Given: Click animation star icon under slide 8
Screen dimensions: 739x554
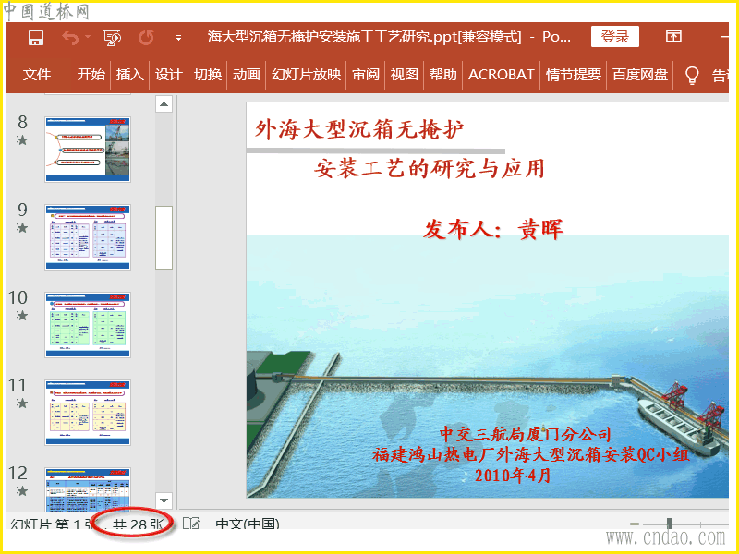Looking at the screenshot, I should pyautogui.click(x=22, y=140).
